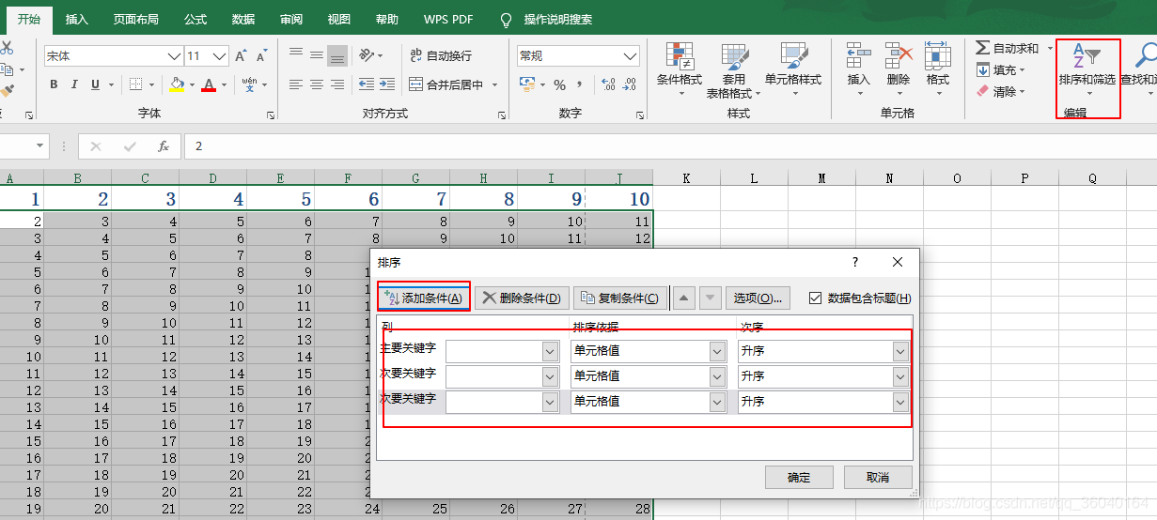Increase decimal places

[x=608, y=84]
